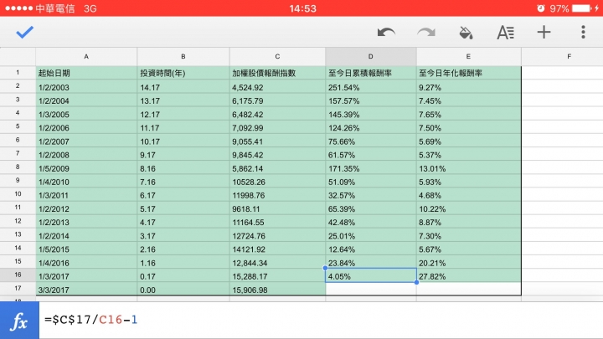603x339 pixels.
Task: Click date cell 1/2/2014
Action: click(x=86, y=236)
